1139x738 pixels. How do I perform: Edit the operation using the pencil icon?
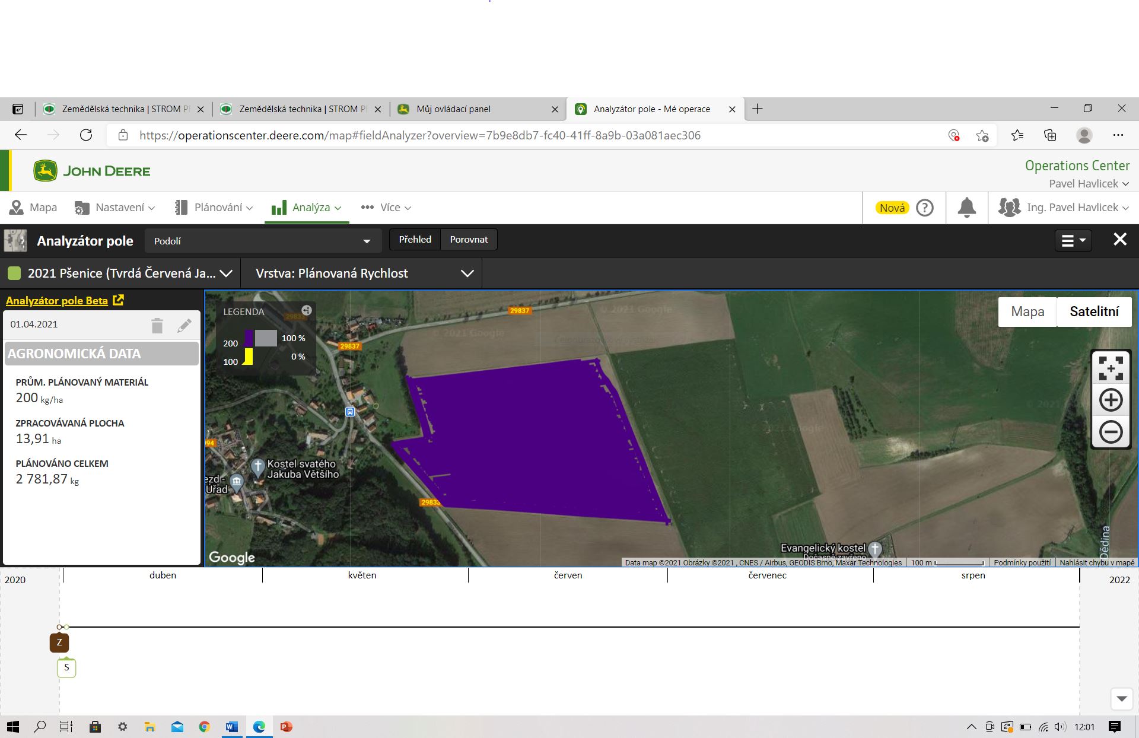(x=184, y=325)
